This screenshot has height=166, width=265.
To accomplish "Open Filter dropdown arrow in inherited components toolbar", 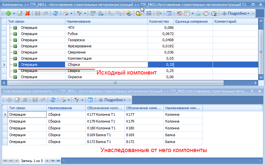I will pyautogui.click(x=82, y=100).
